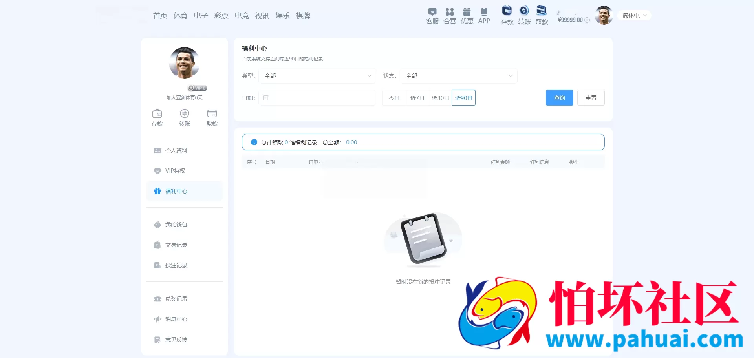Click the info icon in summary banner
The width and height of the screenshot is (754, 358).
click(x=254, y=142)
